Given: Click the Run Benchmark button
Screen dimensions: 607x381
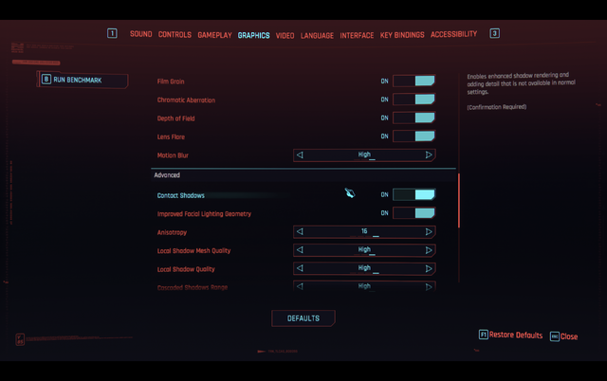Looking at the screenshot, I should [83, 80].
